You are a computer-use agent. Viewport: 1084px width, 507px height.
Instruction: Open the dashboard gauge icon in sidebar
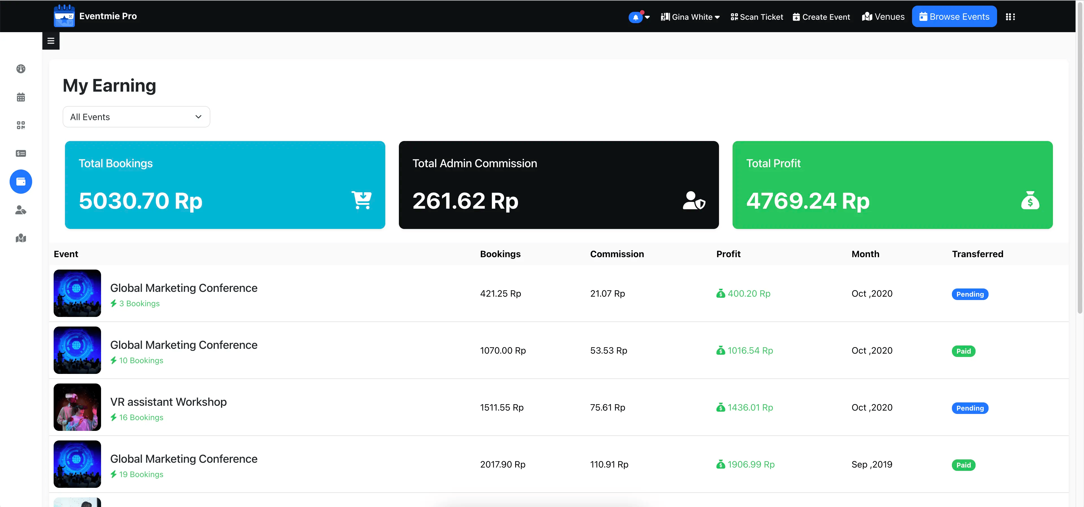click(x=21, y=69)
